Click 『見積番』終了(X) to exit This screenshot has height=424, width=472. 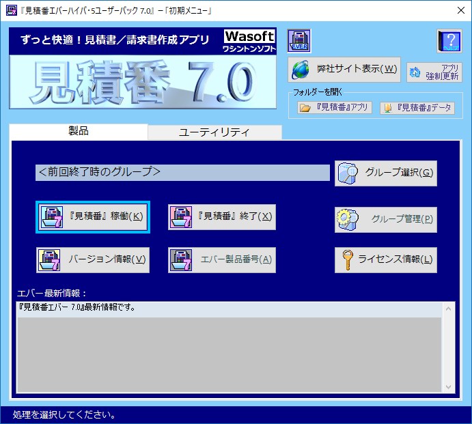pos(222,217)
